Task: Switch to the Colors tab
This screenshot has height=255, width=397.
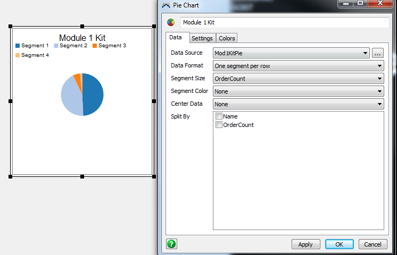Action: coord(227,38)
